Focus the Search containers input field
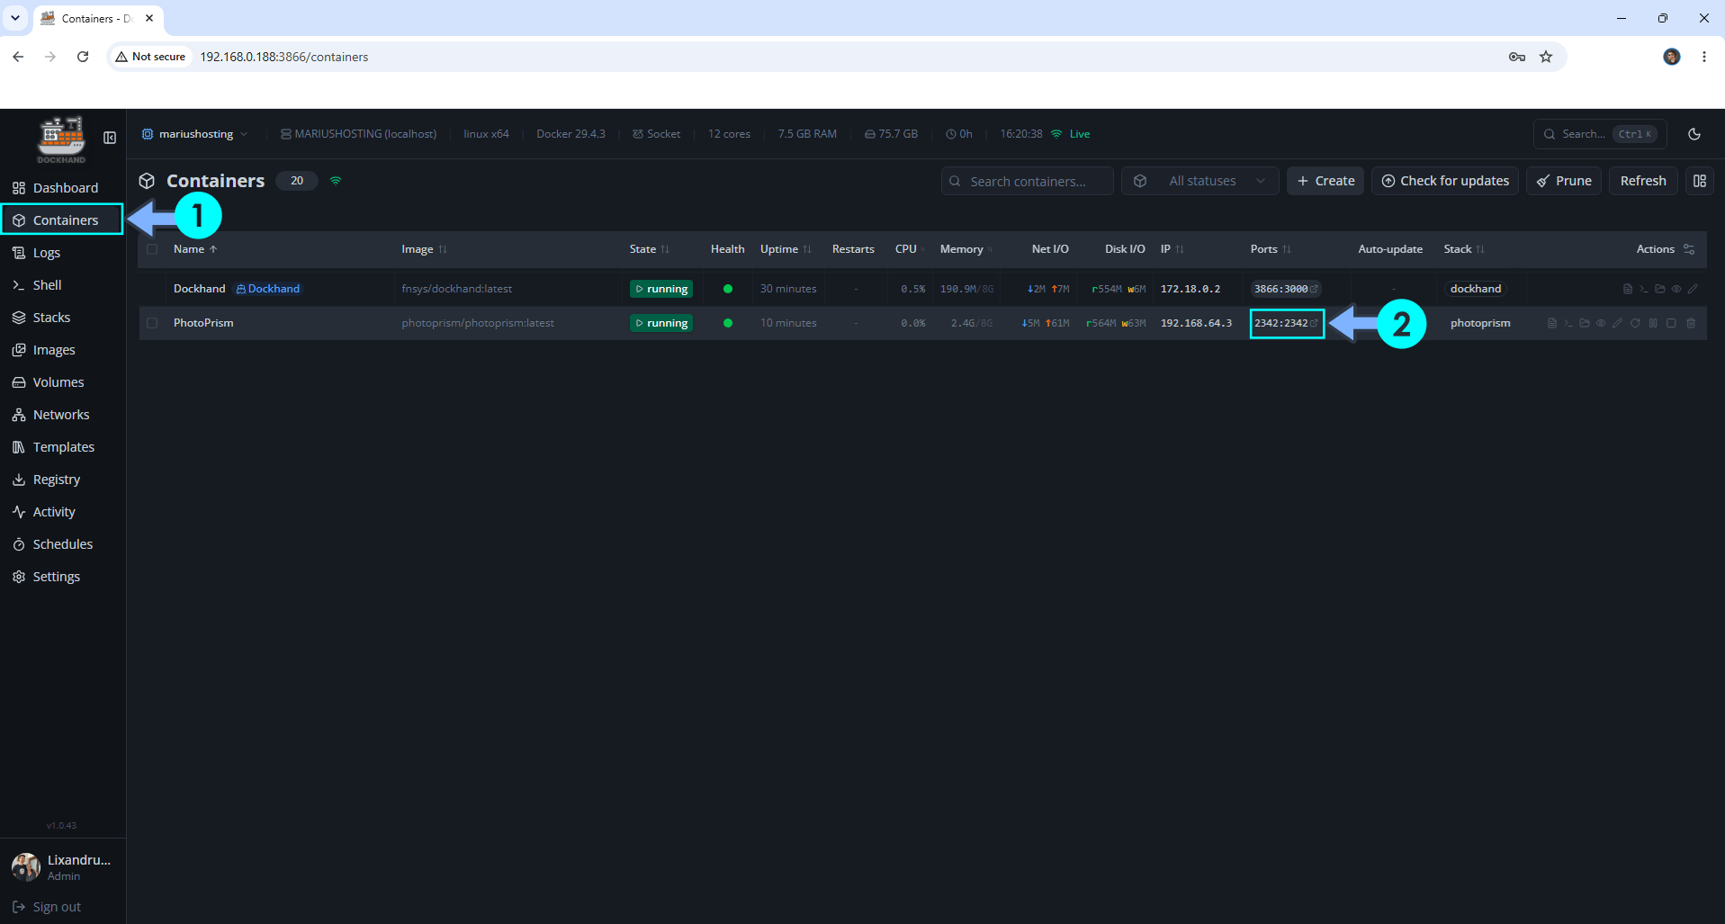This screenshot has width=1725, height=924. tap(1028, 181)
